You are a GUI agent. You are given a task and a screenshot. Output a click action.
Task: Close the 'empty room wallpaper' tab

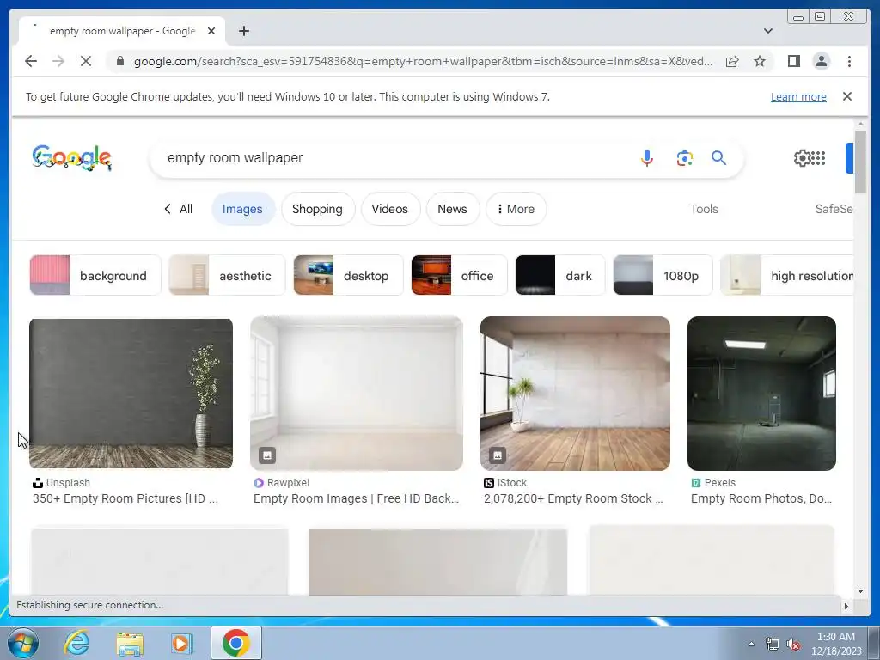[x=211, y=31]
